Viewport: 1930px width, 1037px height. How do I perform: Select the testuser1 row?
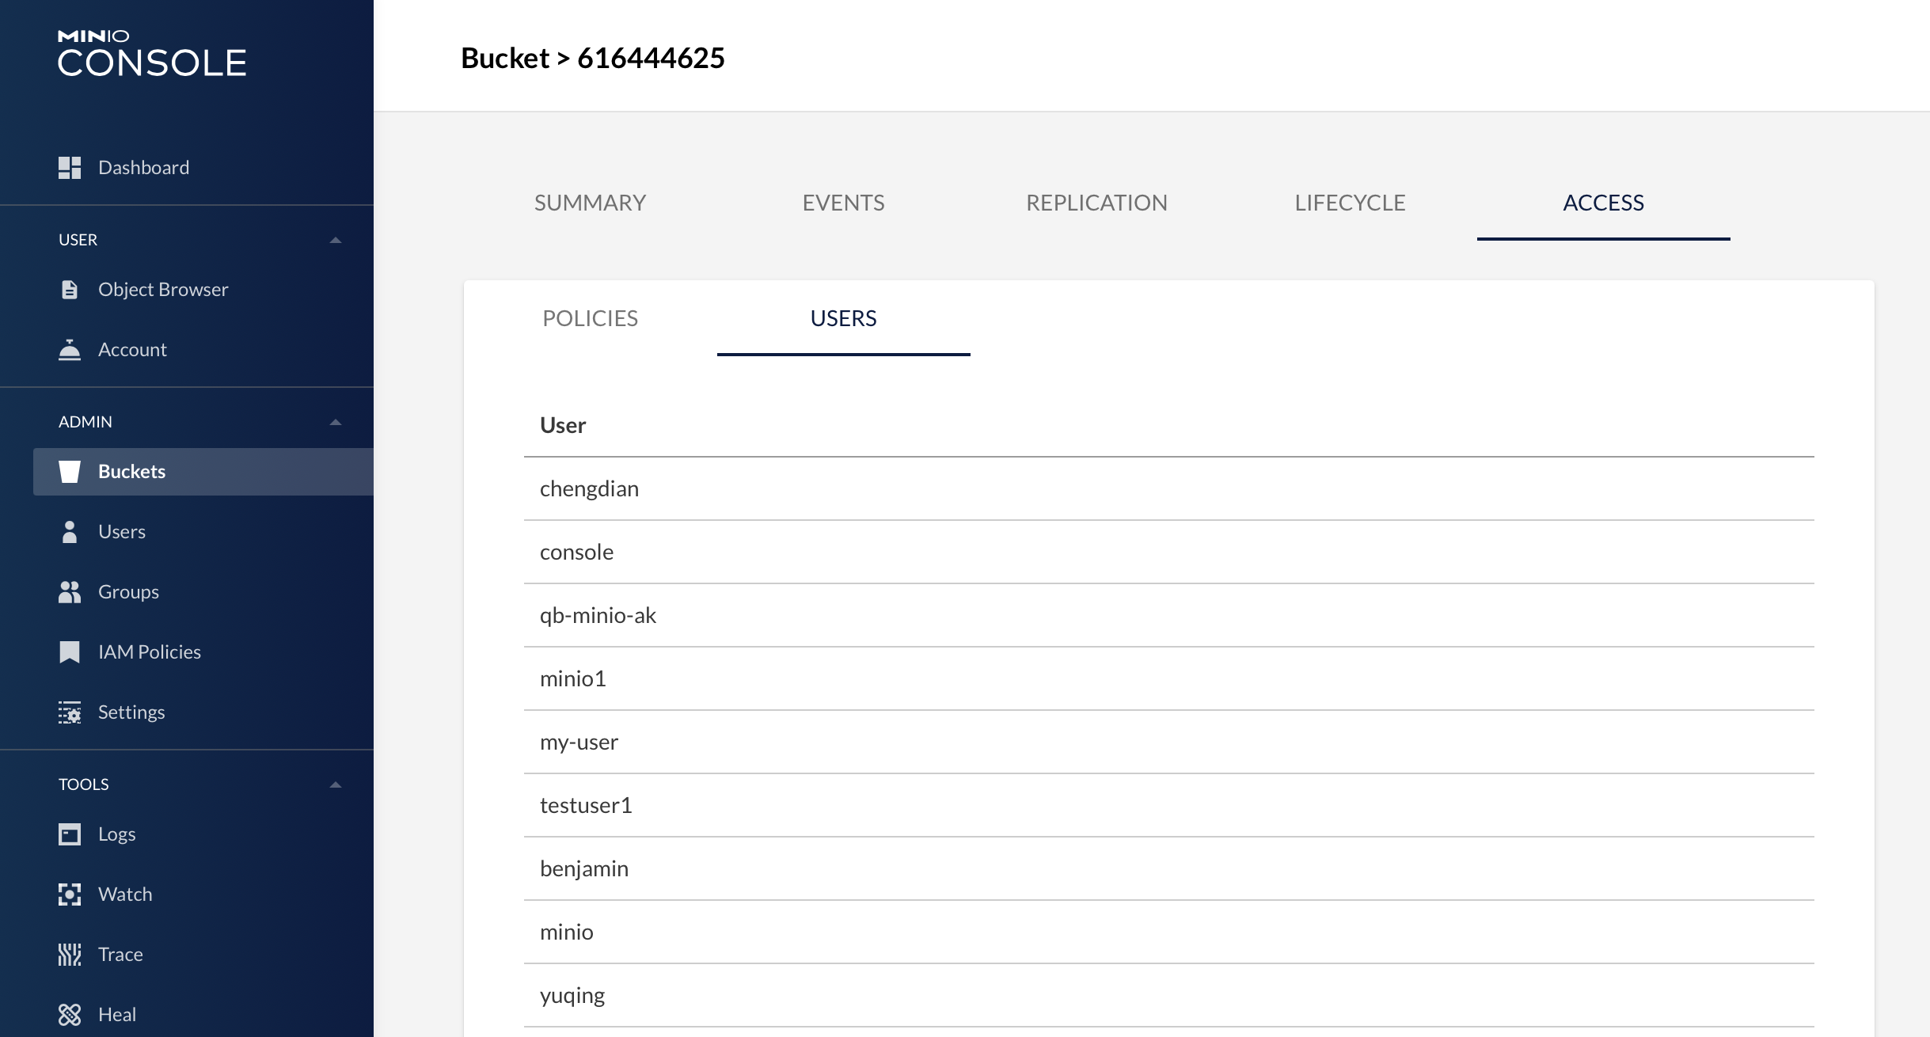(x=1169, y=806)
